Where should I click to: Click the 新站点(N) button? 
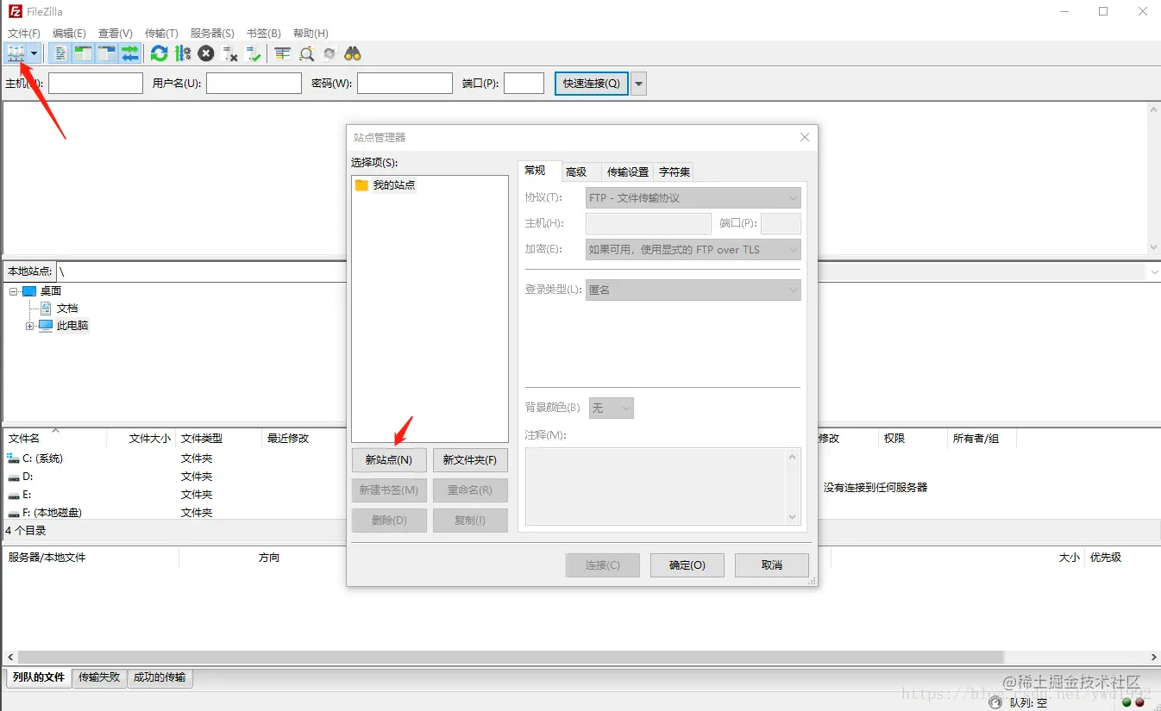pos(389,460)
